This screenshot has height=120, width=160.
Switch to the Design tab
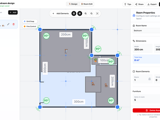point(73,4)
